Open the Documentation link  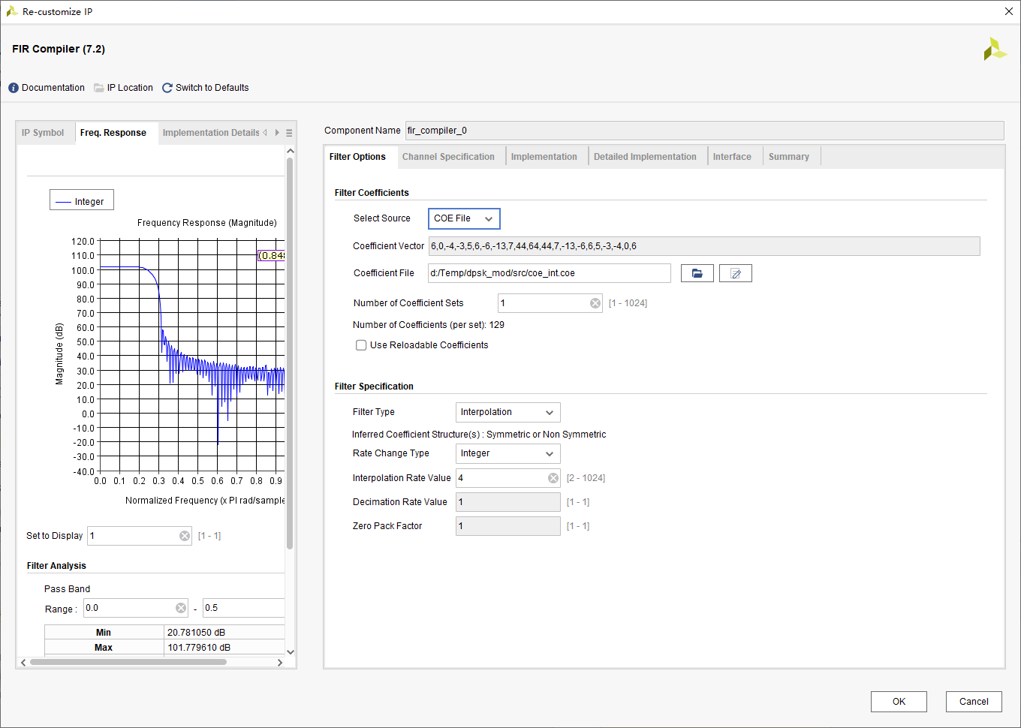click(x=53, y=88)
